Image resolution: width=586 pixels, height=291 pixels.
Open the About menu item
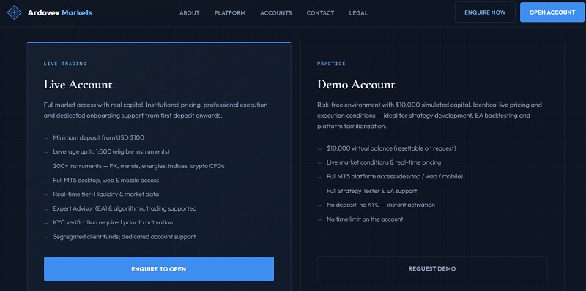pyautogui.click(x=190, y=12)
